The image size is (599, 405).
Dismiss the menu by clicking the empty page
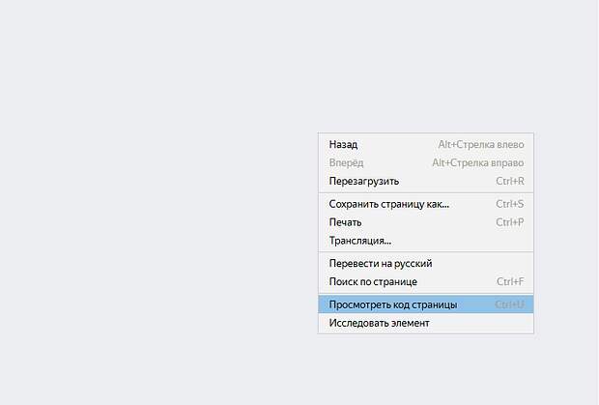pyautogui.click(x=145, y=193)
